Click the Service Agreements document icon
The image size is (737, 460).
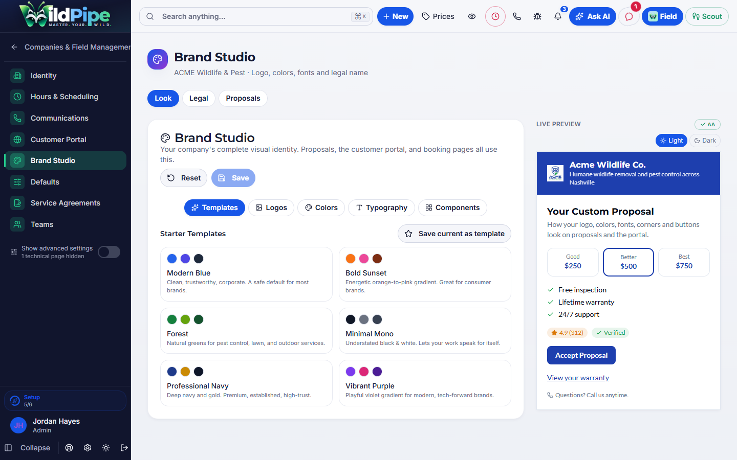click(x=17, y=203)
